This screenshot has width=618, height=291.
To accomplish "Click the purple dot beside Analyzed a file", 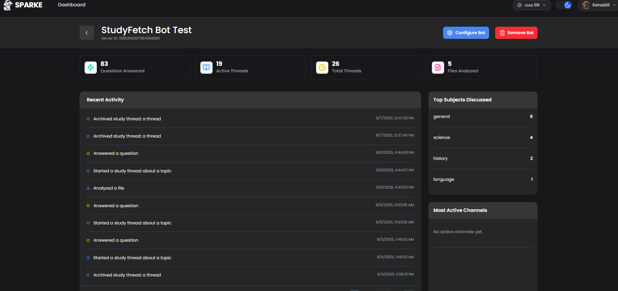I will click(88, 189).
